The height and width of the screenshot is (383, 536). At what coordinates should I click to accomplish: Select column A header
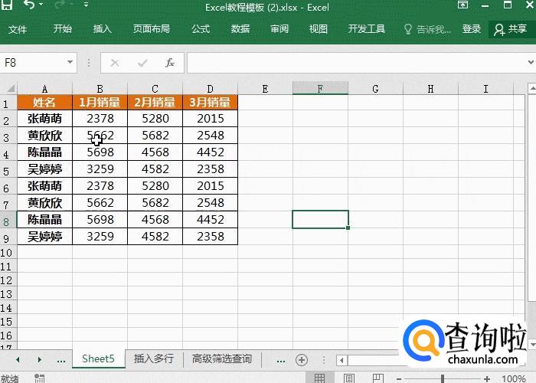(x=44, y=89)
